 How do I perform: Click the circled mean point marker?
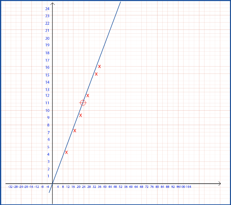point(83,103)
